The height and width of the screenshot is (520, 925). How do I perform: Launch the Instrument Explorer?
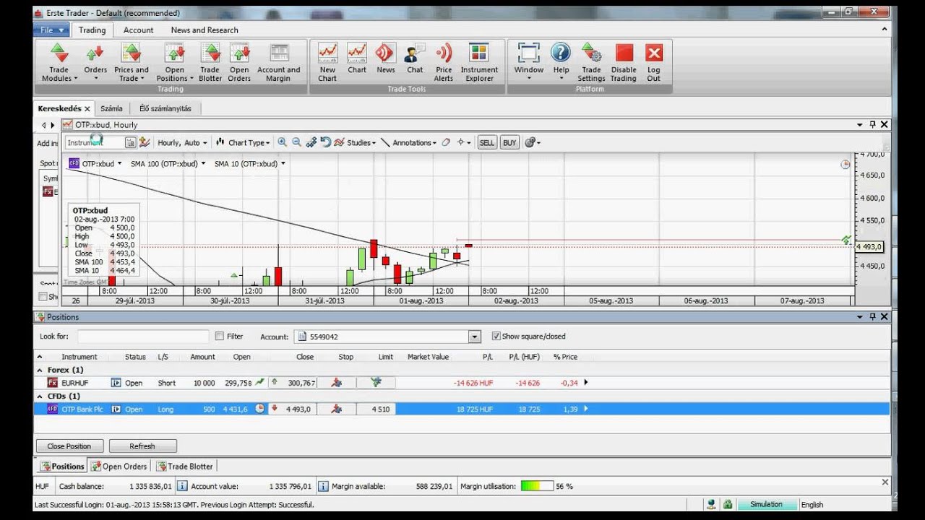[x=479, y=63]
